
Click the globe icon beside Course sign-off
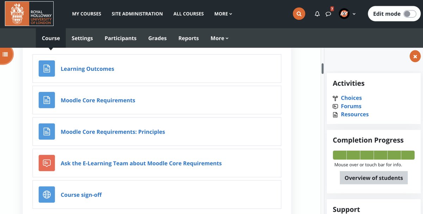click(x=47, y=194)
